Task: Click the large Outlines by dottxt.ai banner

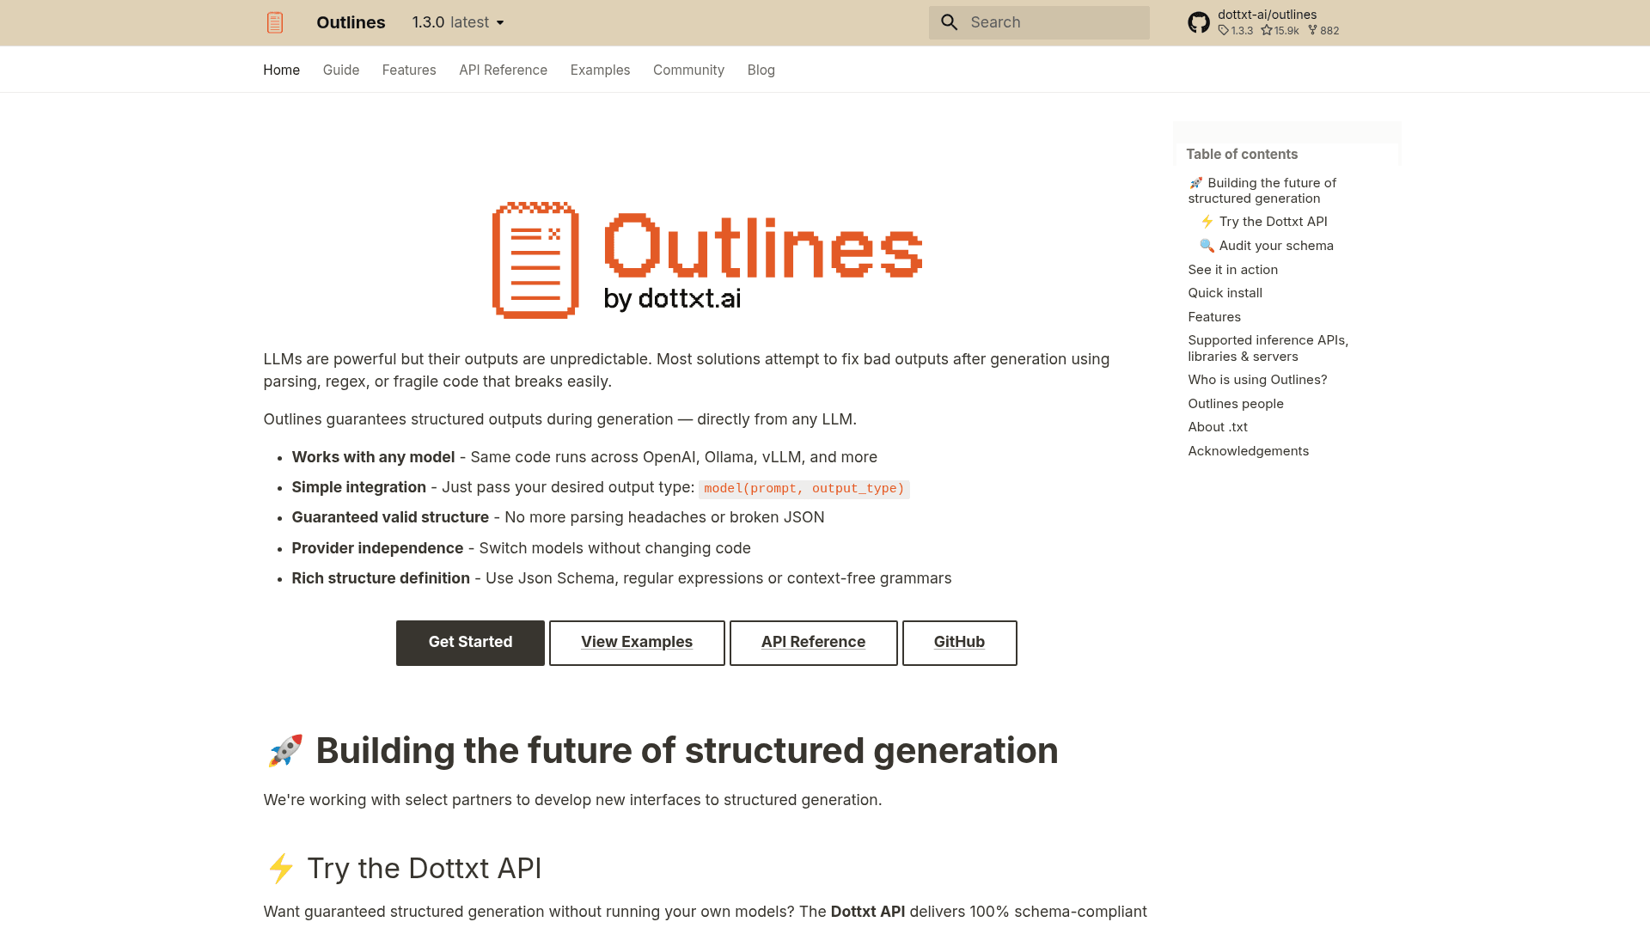Action: click(706, 259)
